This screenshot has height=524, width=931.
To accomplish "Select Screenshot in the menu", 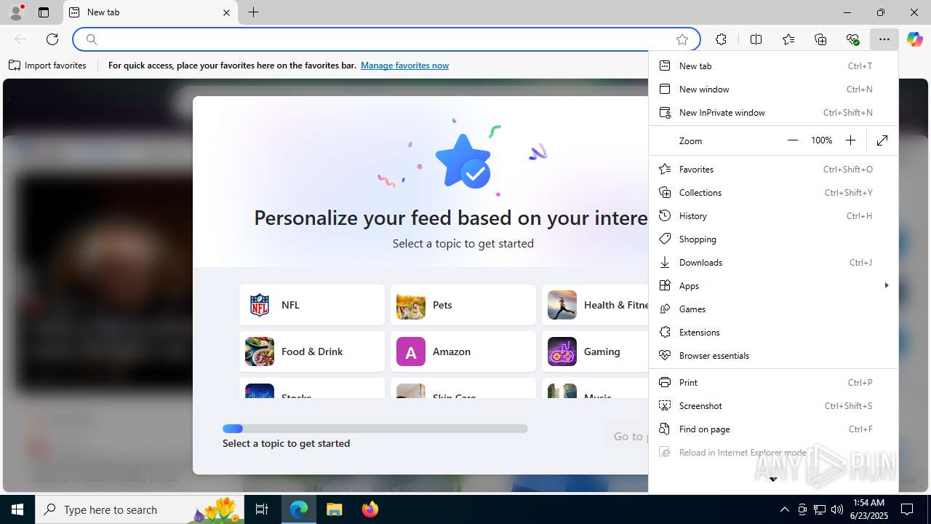I will coord(773,405).
